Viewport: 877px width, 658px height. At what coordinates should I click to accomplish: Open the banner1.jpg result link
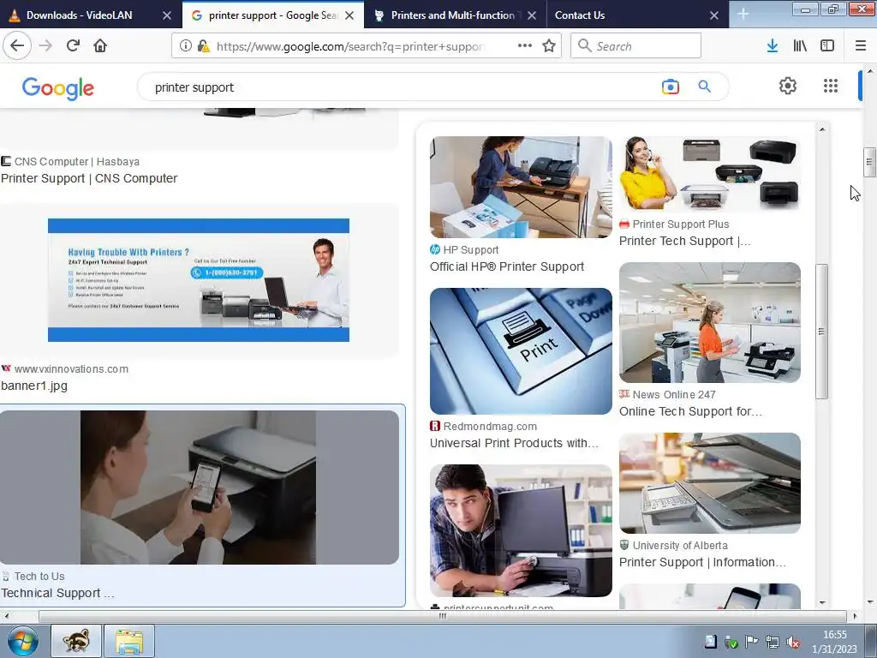34,386
